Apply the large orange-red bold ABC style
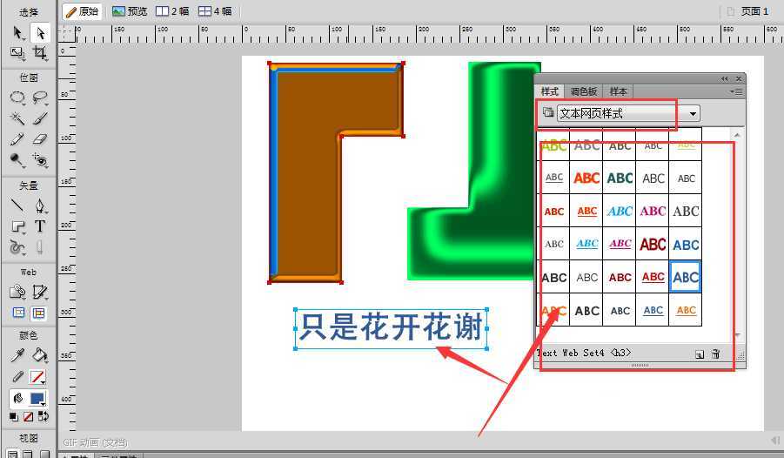Viewport: 784px width, 458px height. tap(586, 178)
